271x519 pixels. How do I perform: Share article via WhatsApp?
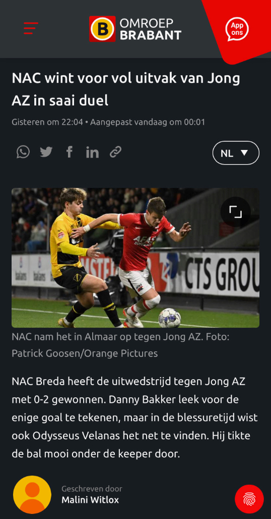click(23, 152)
